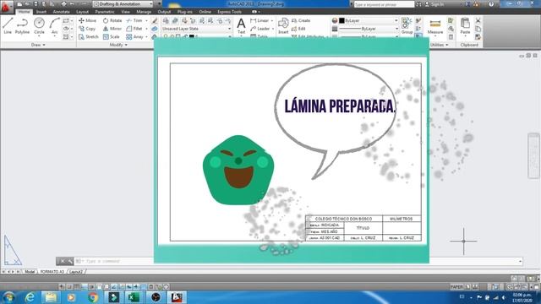Viewport: 541px width, 304px height.
Task: Select the Measure utility
Action: pos(435,26)
